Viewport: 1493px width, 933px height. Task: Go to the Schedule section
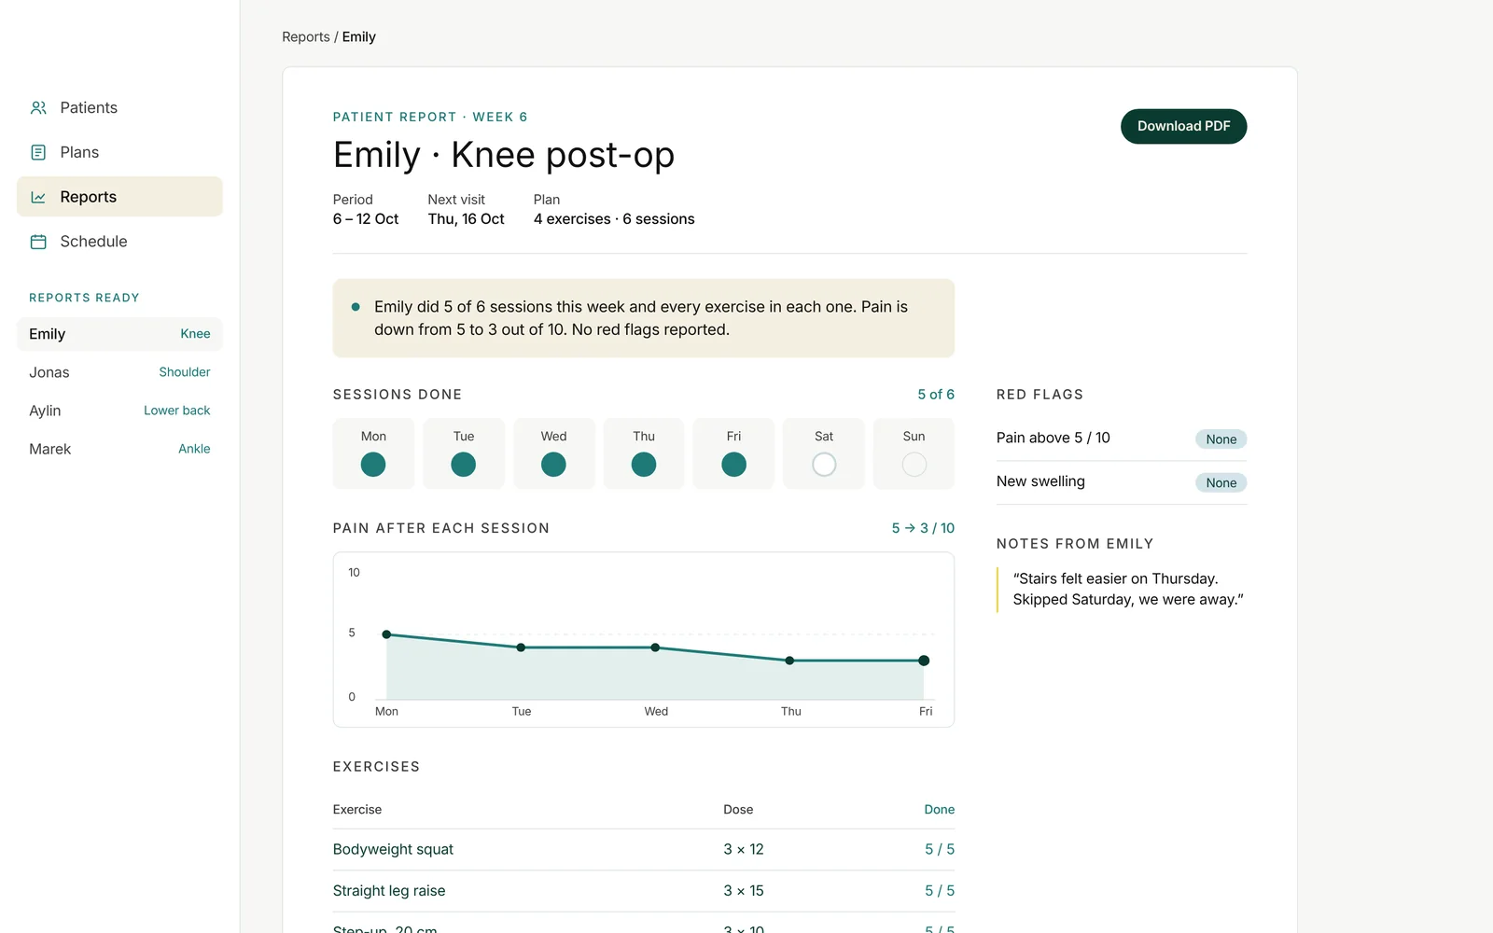pos(119,242)
